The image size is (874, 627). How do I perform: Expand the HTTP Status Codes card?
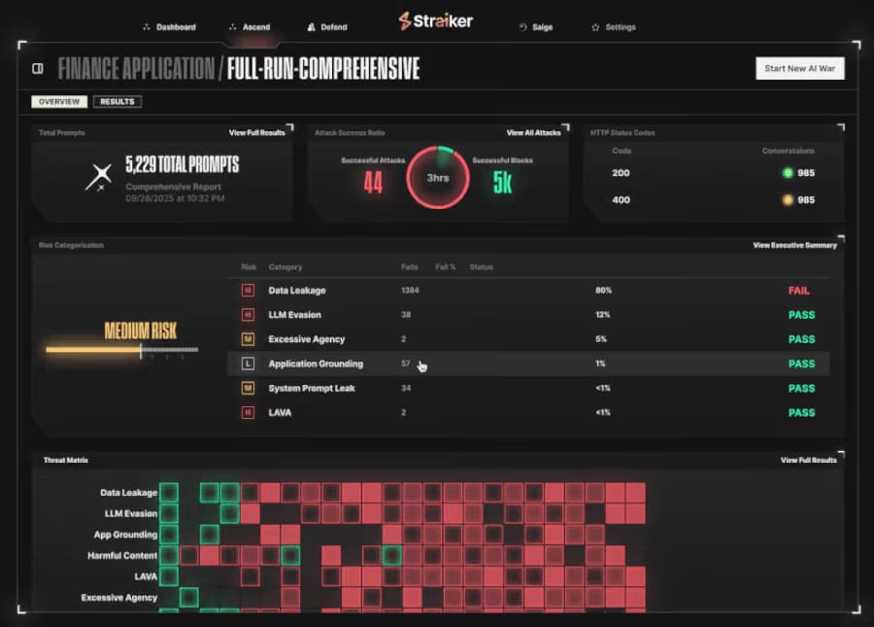pos(841,127)
